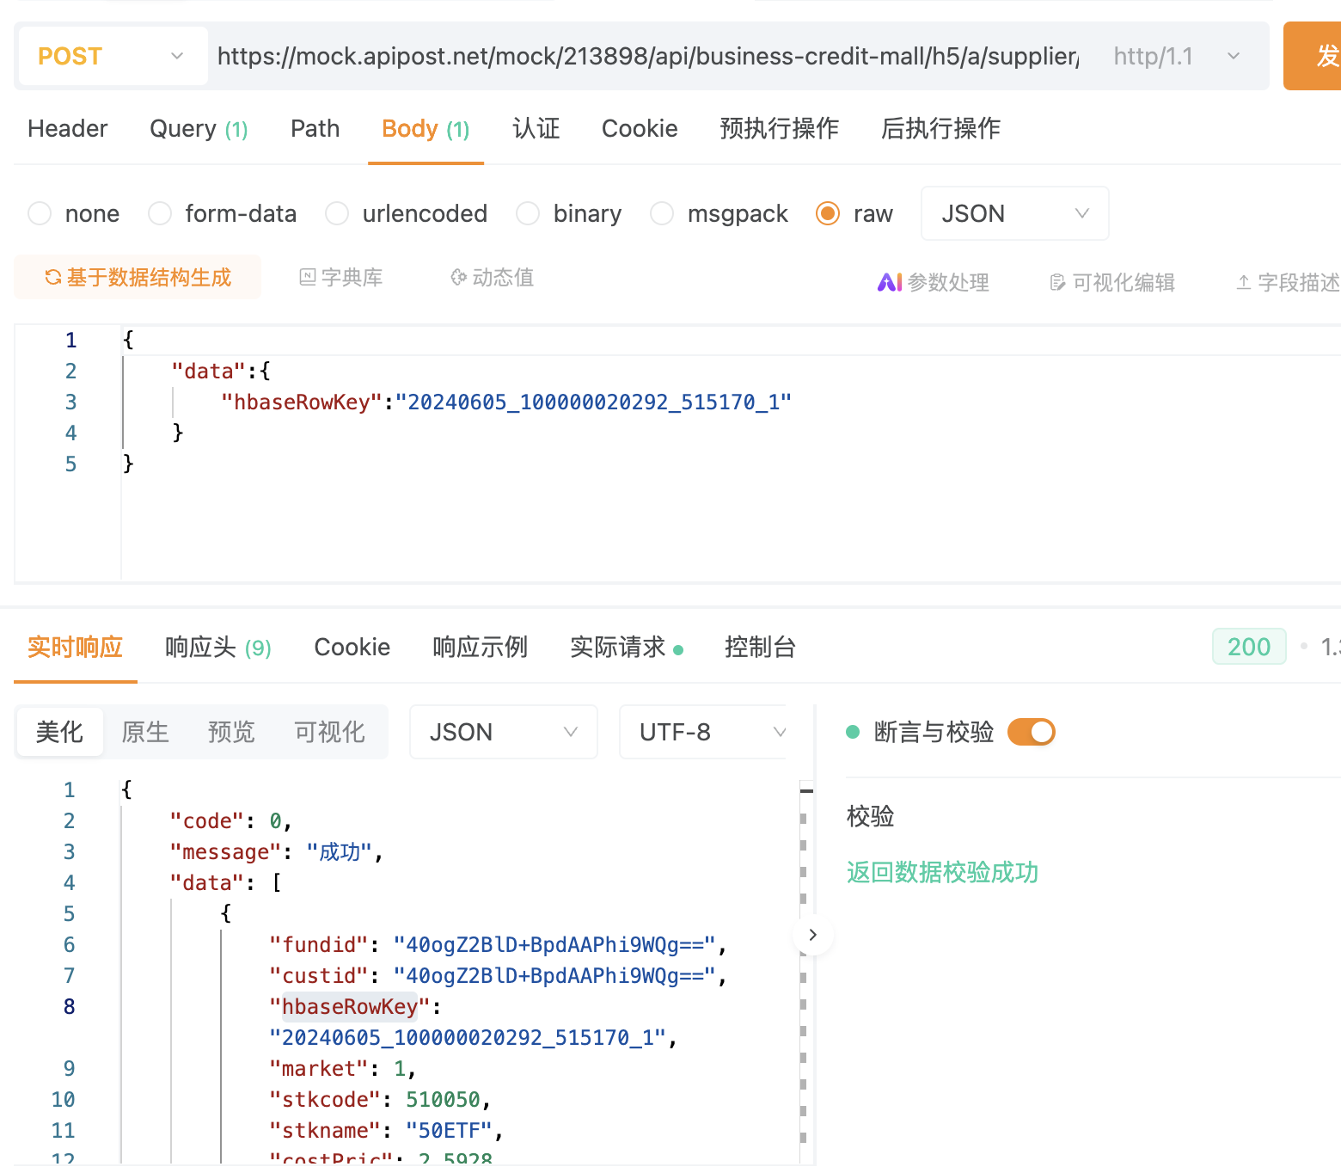Open the response Cookie tab

tap(352, 648)
